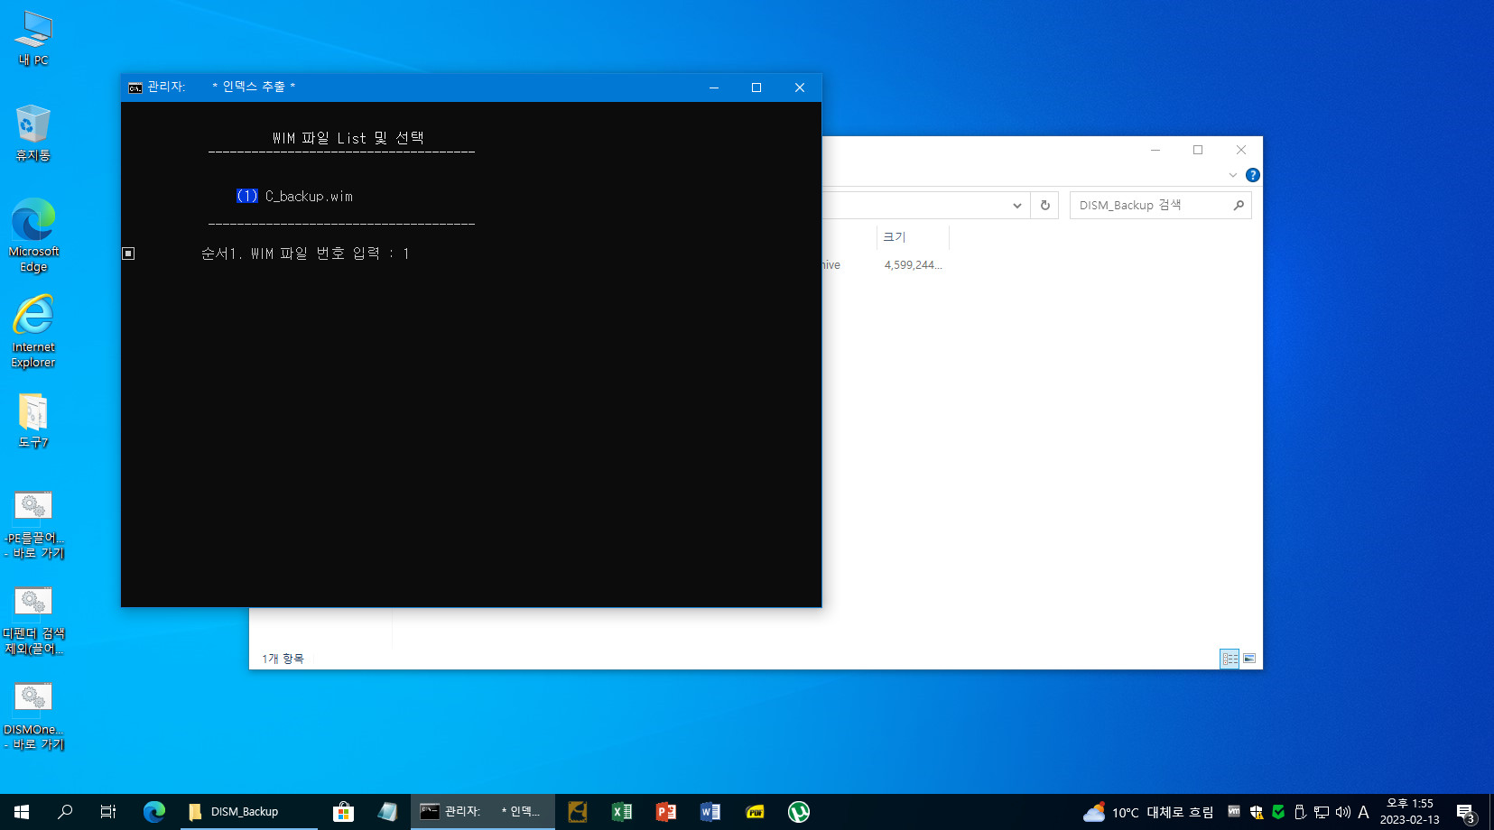The width and height of the screenshot is (1494, 830).
Task: Open Task View on the taskbar
Action: (108, 812)
